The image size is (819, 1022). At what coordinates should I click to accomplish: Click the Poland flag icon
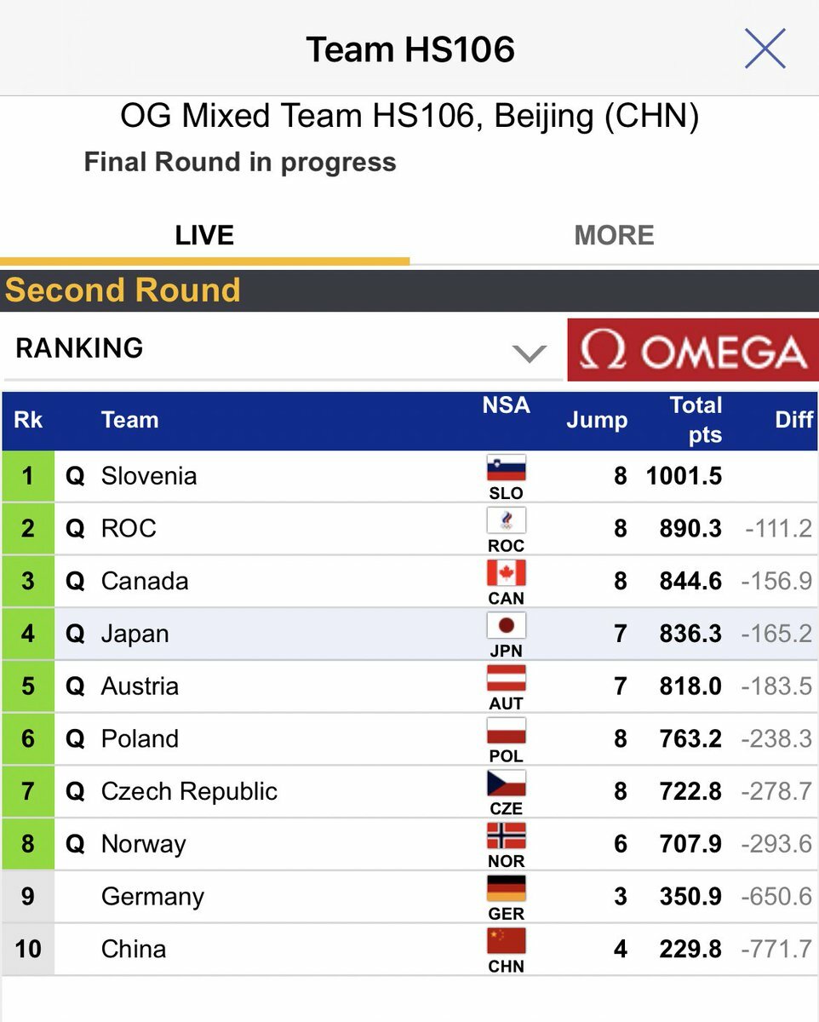(x=506, y=732)
